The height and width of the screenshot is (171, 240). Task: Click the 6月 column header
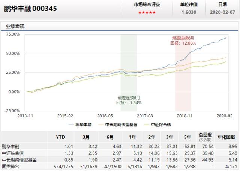[110, 137]
